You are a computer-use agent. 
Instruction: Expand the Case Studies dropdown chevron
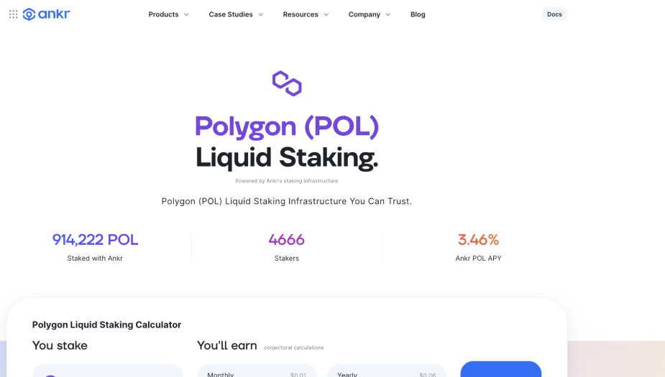260,14
